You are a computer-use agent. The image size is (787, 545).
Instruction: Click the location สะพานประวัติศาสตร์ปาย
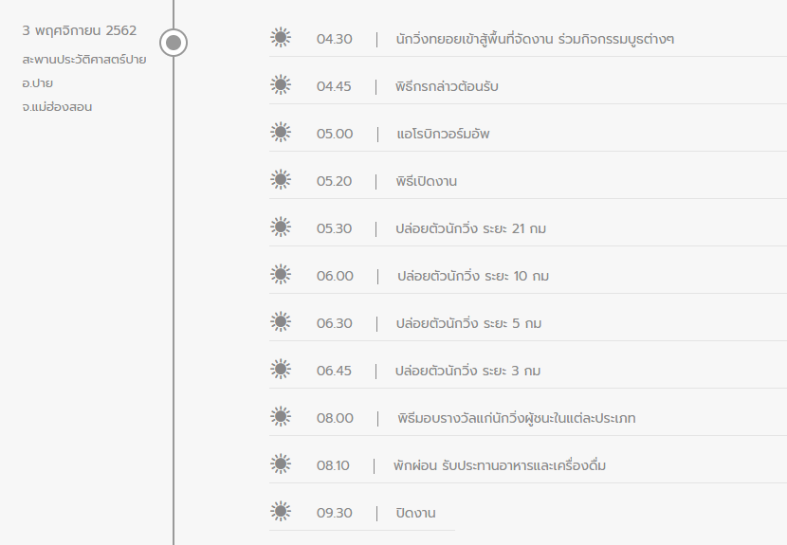click(x=84, y=59)
